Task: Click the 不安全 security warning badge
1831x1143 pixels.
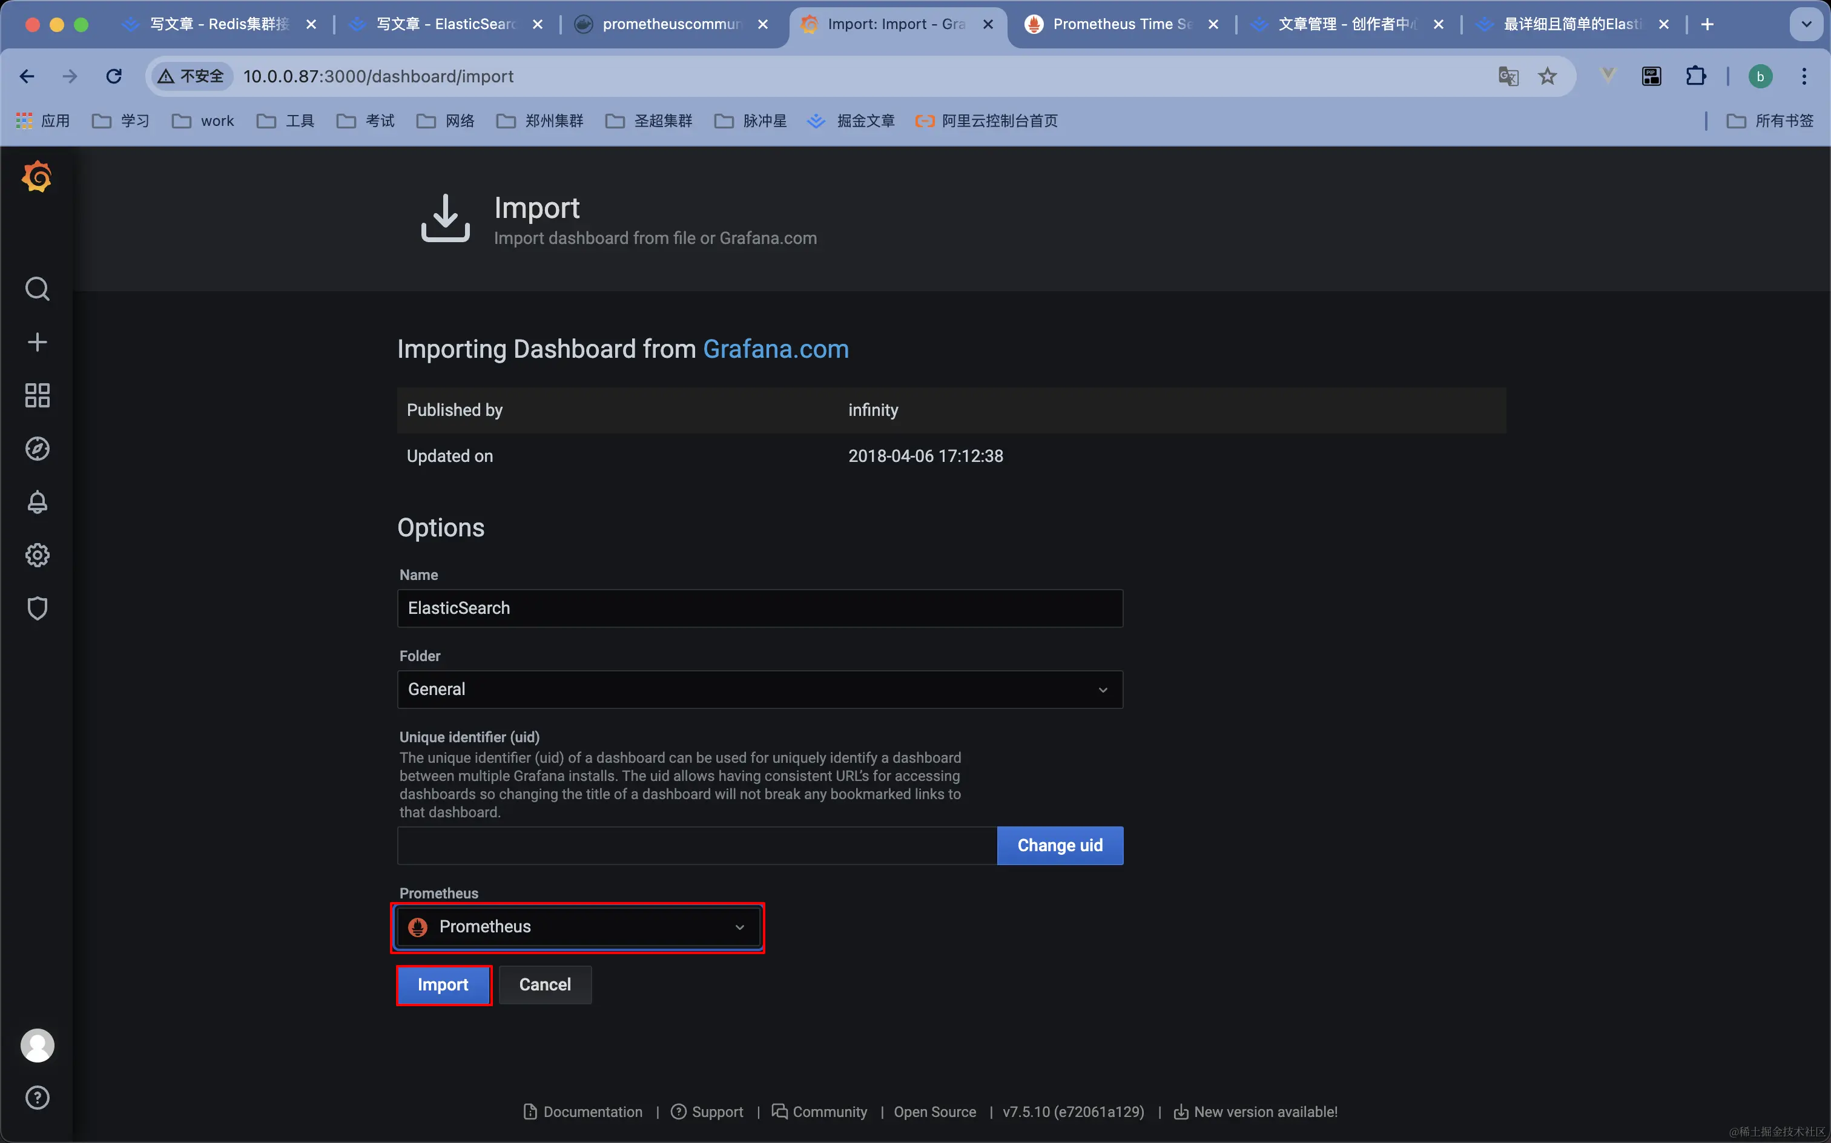Action: pyautogui.click(x=192, y=76)
